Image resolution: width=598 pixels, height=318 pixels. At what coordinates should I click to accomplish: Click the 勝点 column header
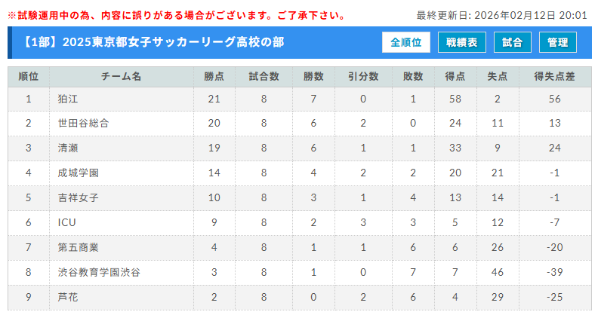(214, 77)
